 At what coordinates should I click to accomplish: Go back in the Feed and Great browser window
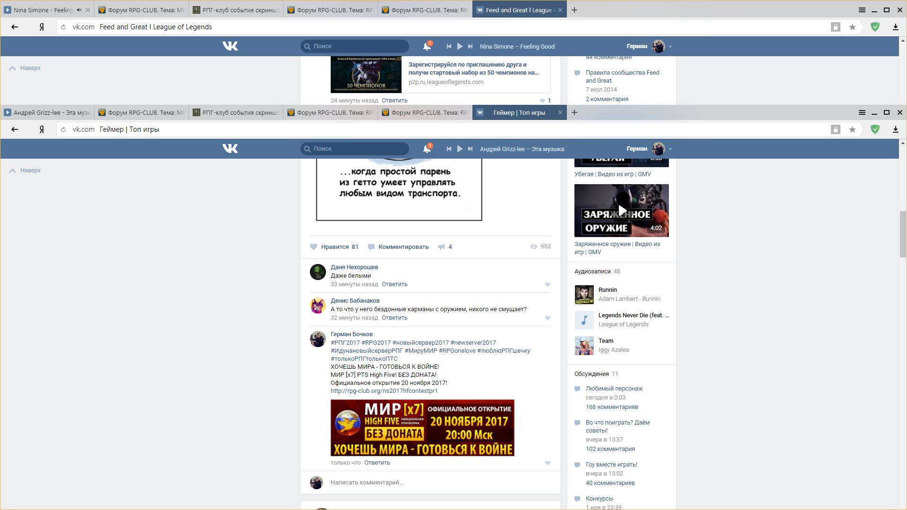[x=15, y=27]
